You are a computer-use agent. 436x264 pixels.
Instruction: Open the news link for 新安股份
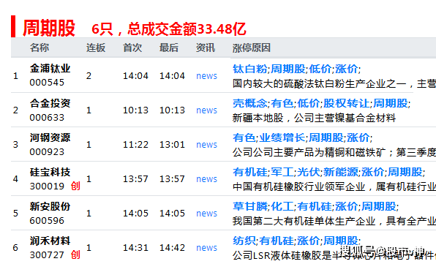(206, 214)
